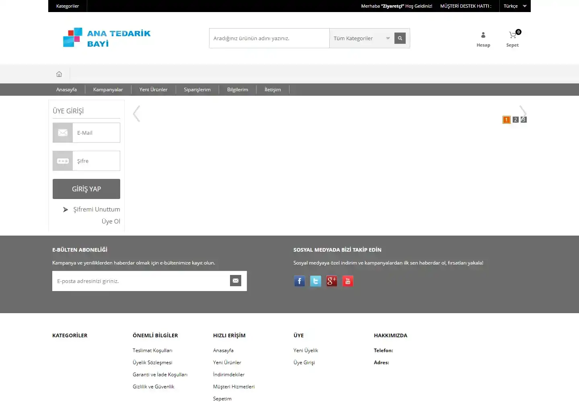Click the password icon beside Şifre field

point(63,161)
